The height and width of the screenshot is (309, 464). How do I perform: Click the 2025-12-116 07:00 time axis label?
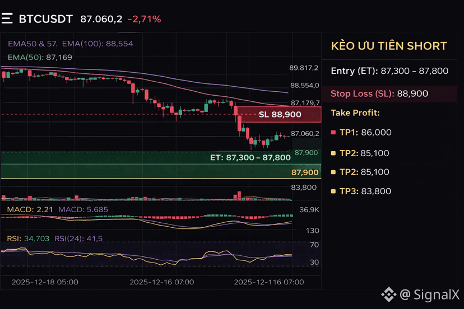269,282
